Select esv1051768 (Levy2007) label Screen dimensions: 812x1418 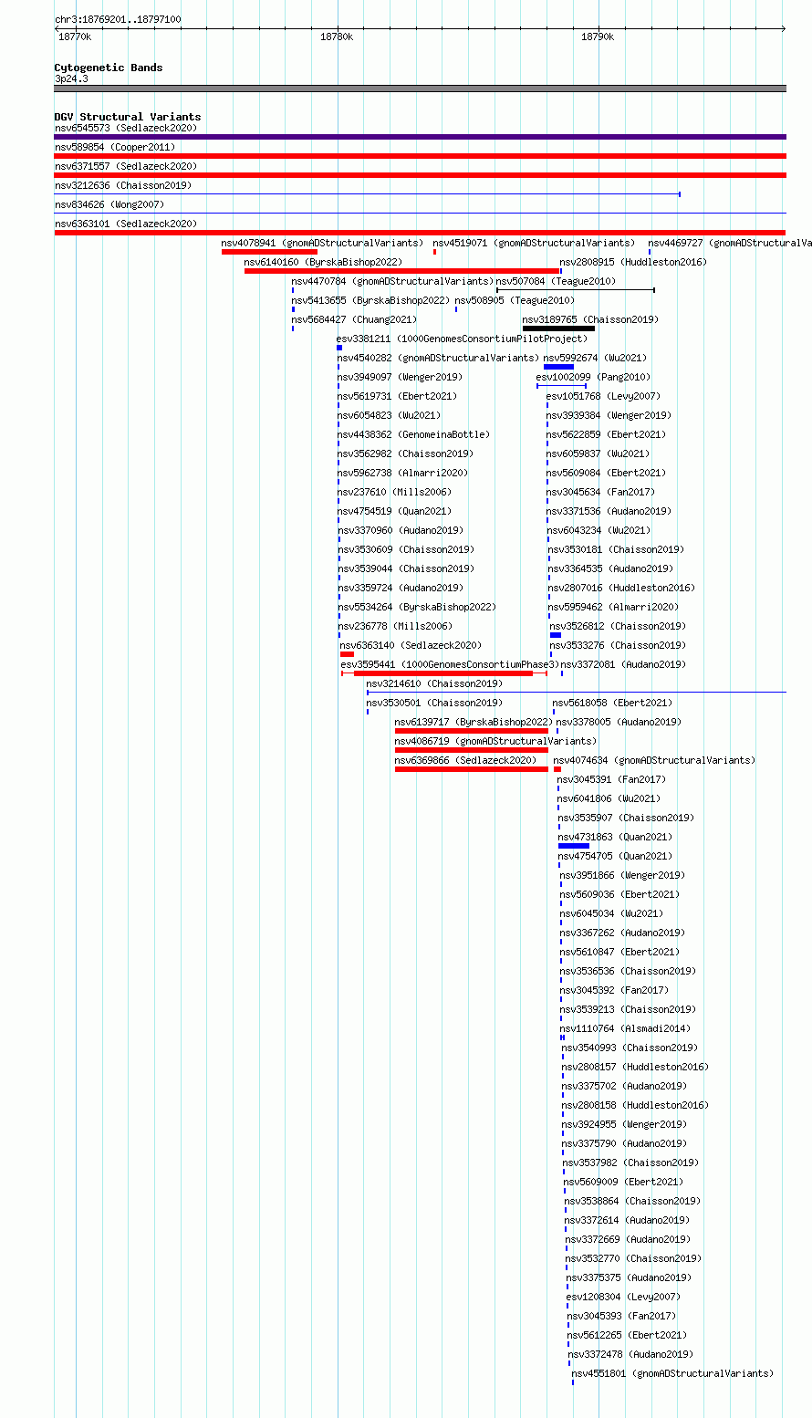[603, 396]
